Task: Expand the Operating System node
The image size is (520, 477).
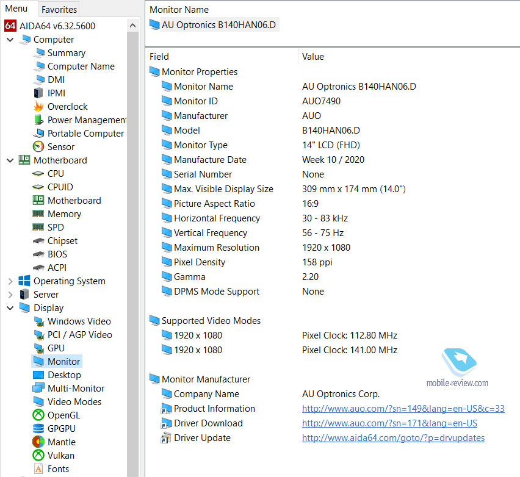Action: point(10,281)
